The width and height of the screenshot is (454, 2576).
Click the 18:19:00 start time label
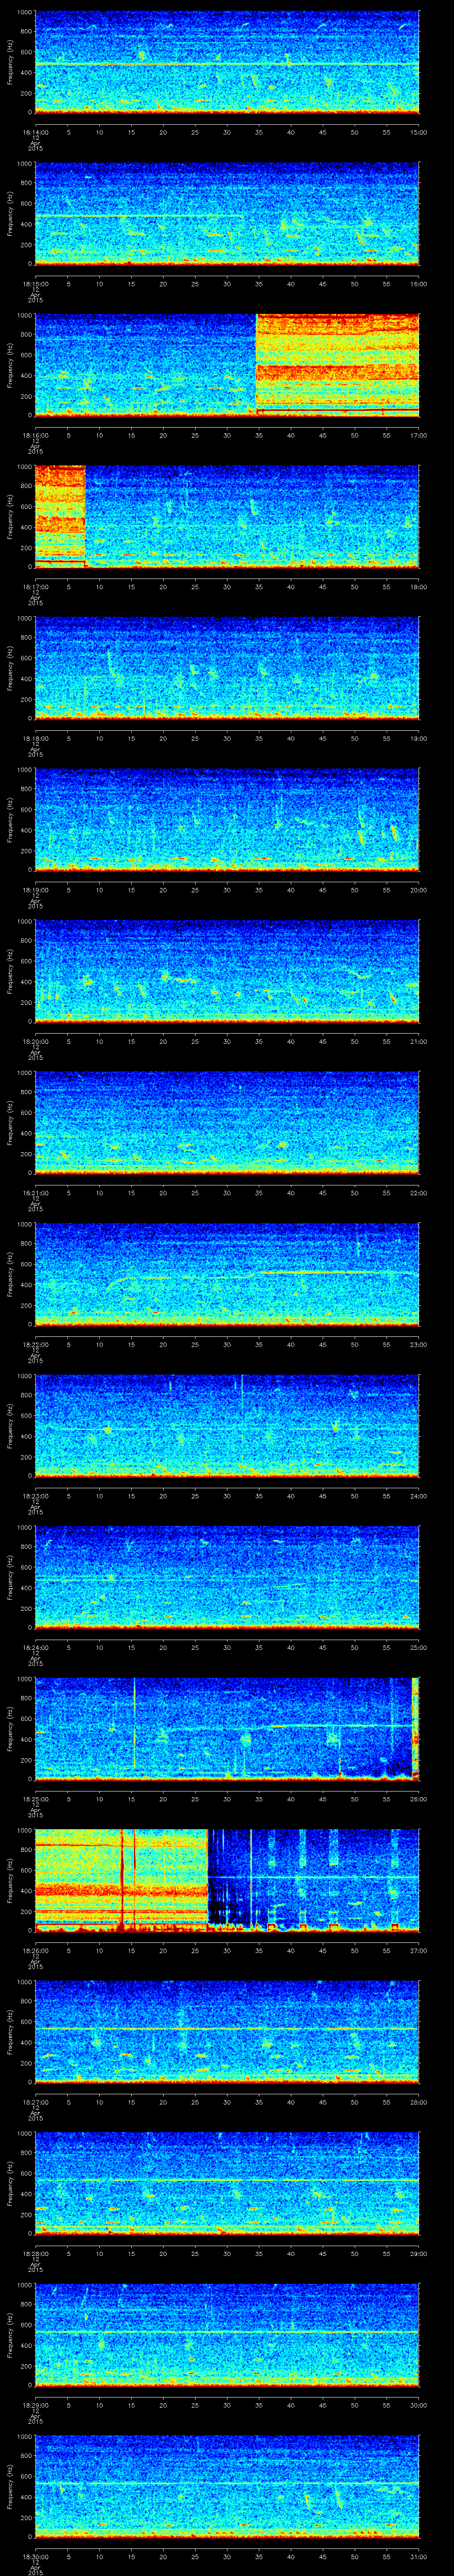[x=35, y=890]
